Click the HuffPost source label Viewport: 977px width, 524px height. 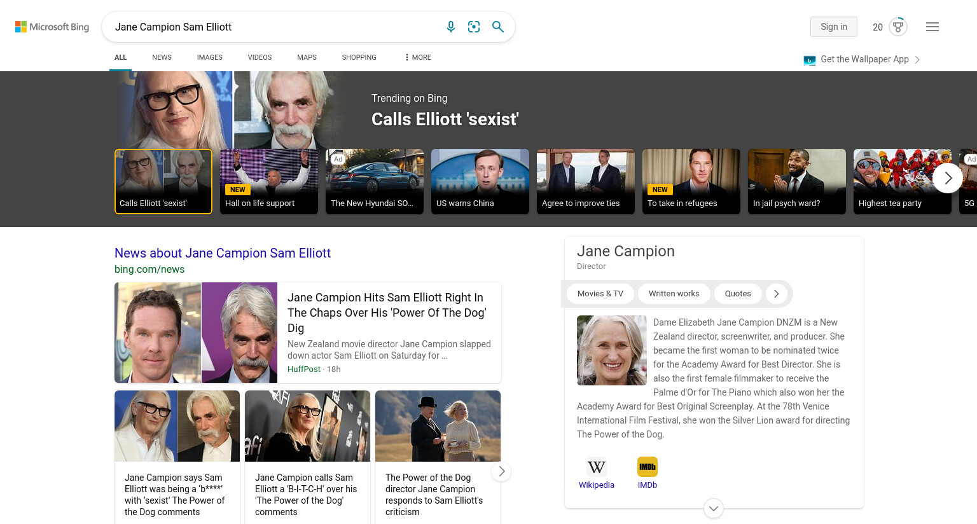point(304,369)
